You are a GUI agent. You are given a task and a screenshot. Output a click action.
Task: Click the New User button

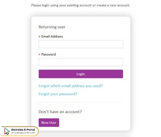[x=49, y=123]
